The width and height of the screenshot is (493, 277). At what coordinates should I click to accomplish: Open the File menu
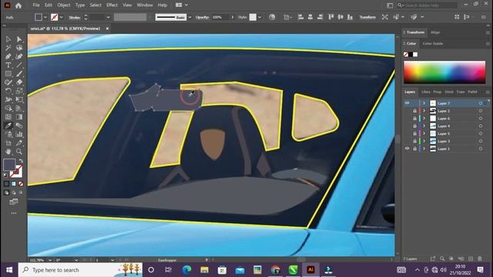point(36,5)
